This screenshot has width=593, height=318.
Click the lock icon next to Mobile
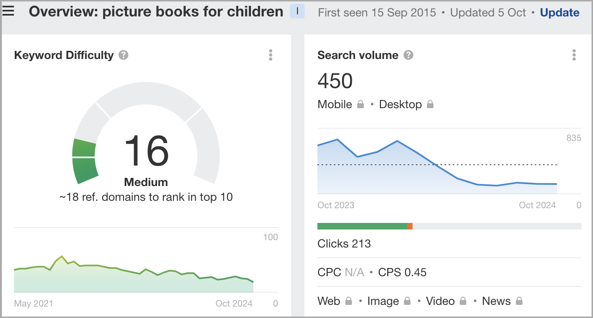point(360,104)
